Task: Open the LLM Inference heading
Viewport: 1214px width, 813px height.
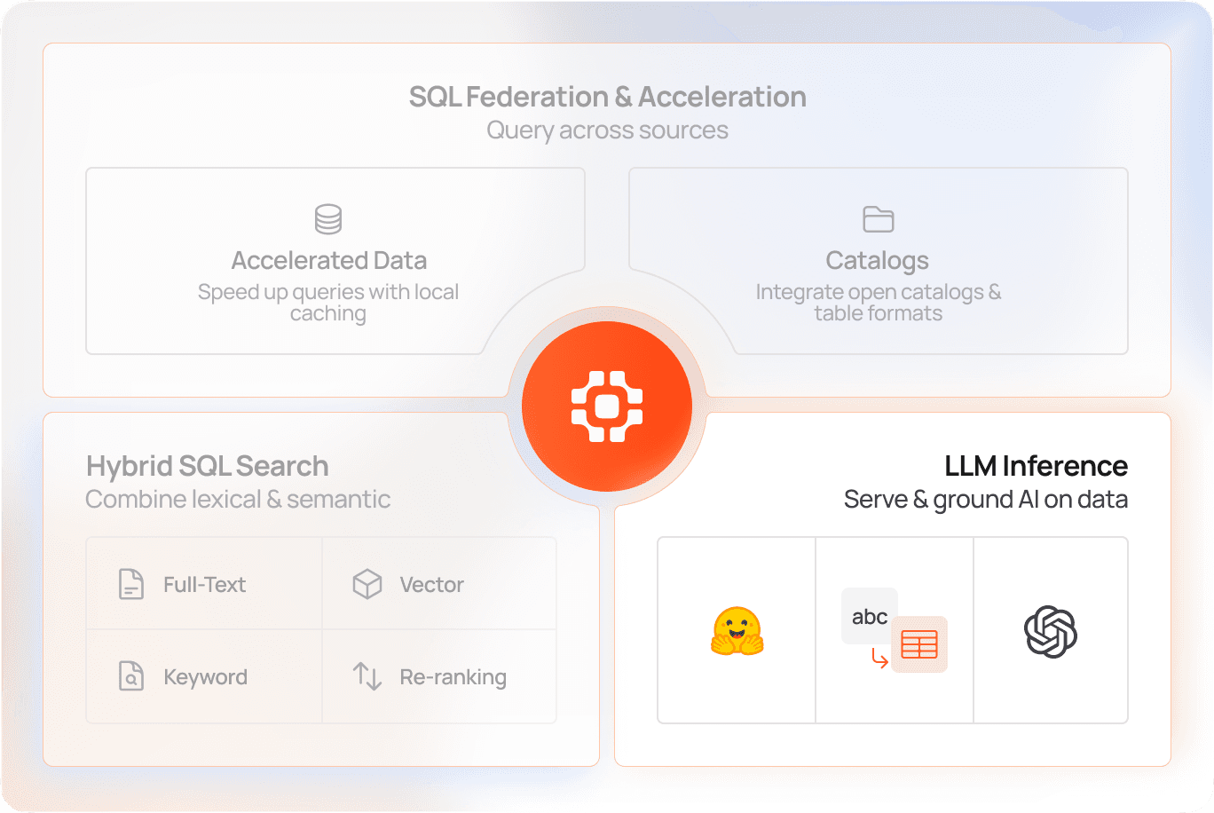Action: tap(1036, 466)
